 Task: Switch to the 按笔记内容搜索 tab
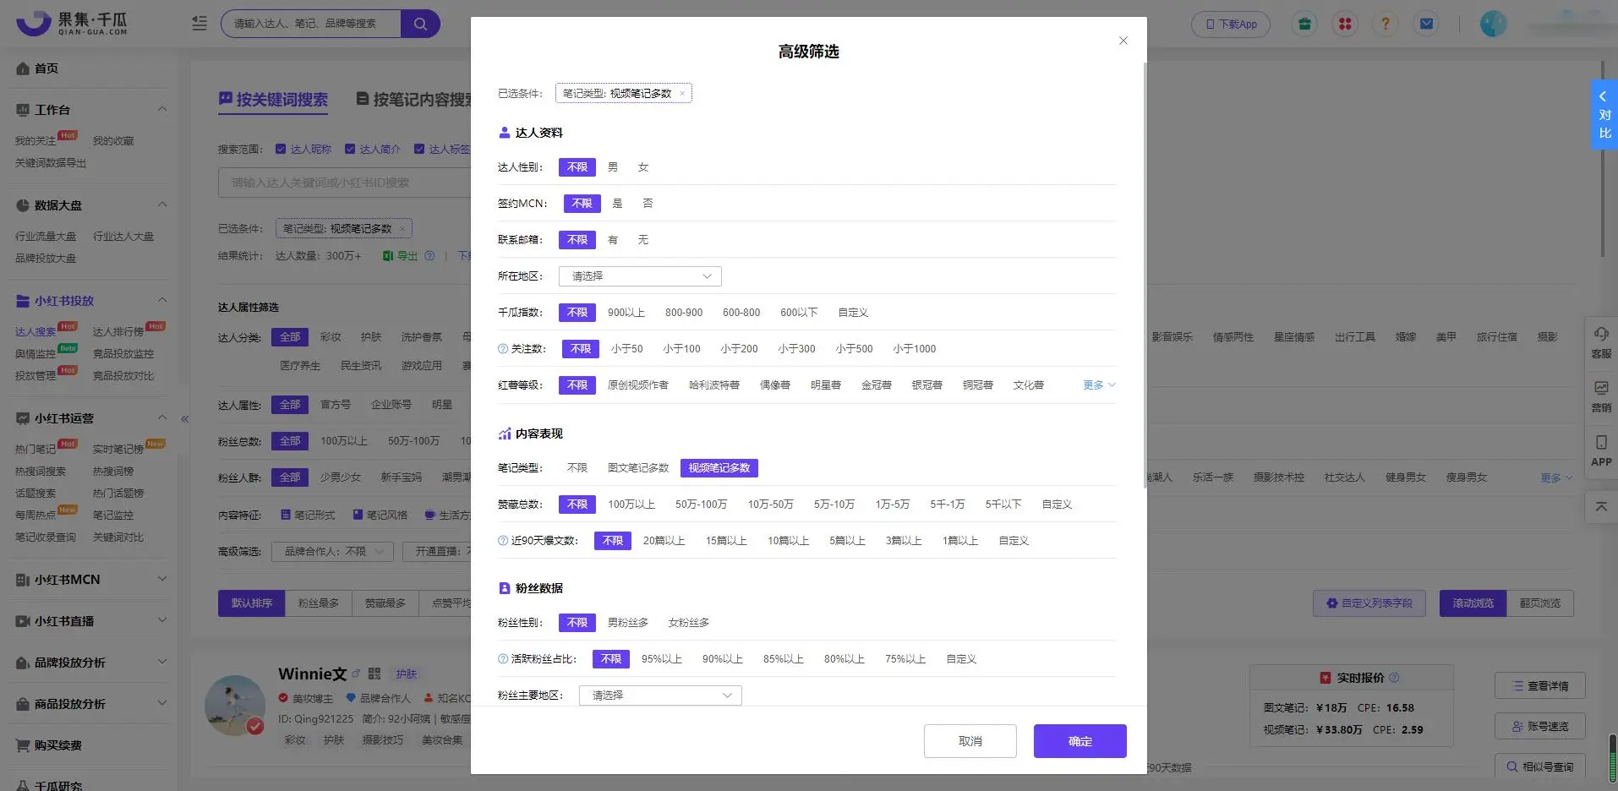[420, 99]
